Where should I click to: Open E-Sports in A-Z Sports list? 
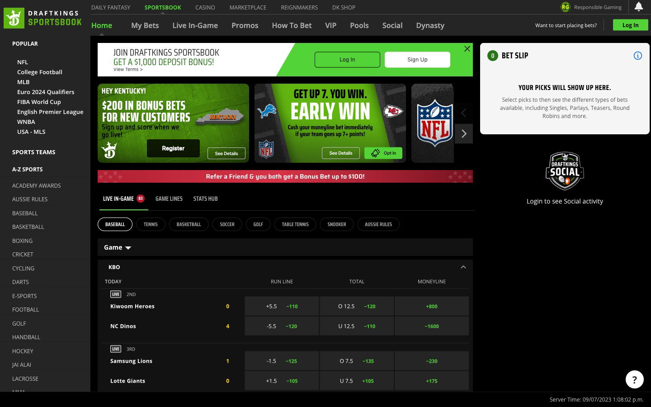coord(24,296)
